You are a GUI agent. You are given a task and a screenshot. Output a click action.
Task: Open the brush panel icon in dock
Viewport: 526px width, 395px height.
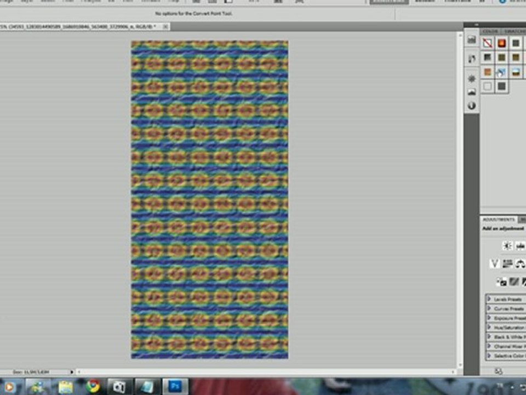coord(472,59)
